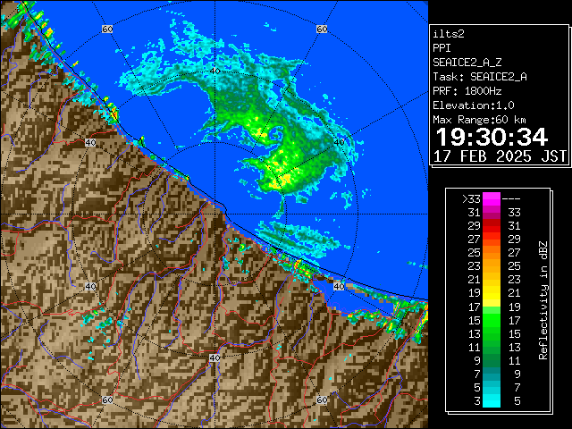Click the "40" range label due north of center
The width and height of the screenshot is (572, 429).
(x=214, y=71)
